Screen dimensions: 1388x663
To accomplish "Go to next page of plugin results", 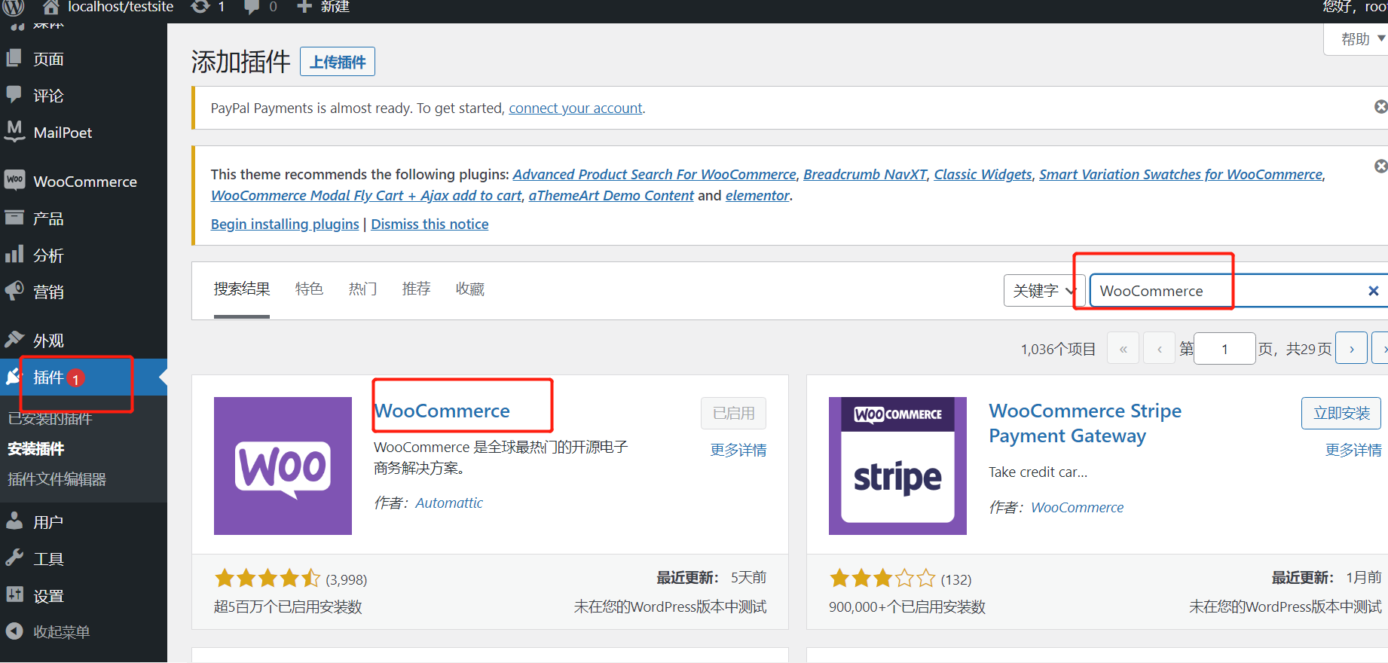I will 1351,349.
